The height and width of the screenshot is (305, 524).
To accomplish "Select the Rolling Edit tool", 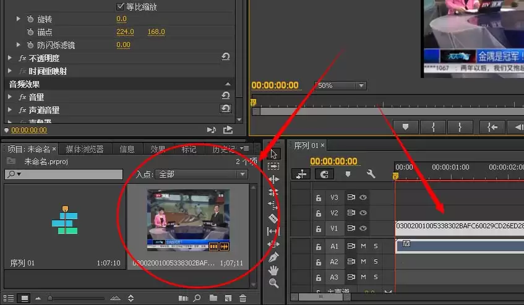I will [x=273, y=192].
